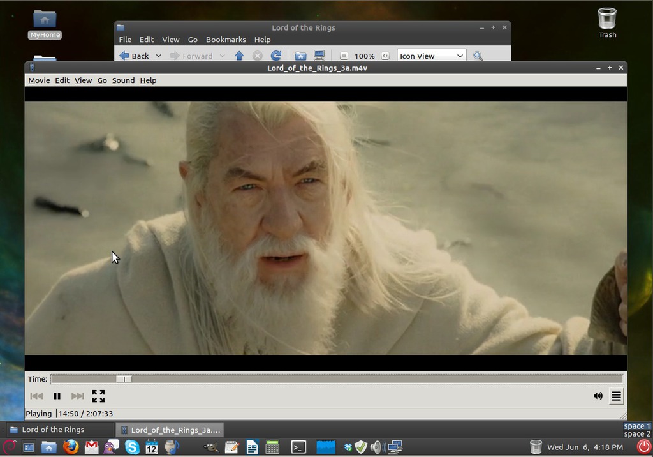Click the green shield update tray icon

point(361,447)
